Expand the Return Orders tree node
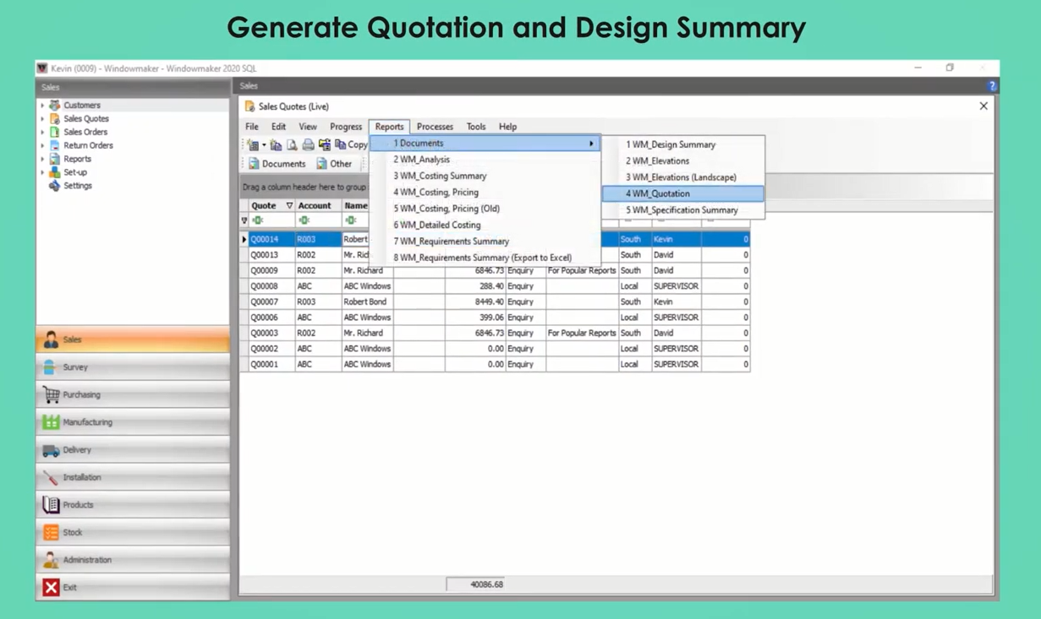 (x=42, y=146)
